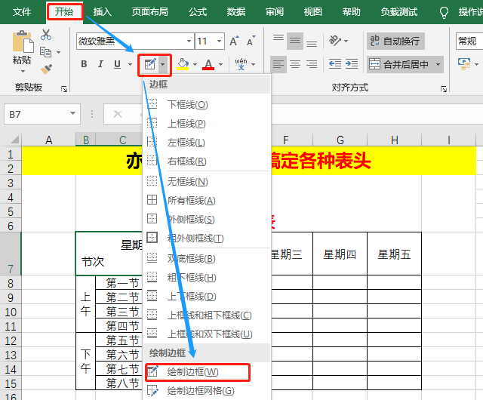Click the Format Painter brush icon
Viewport: 483px width, 400px height.
[x=46, y=69]
